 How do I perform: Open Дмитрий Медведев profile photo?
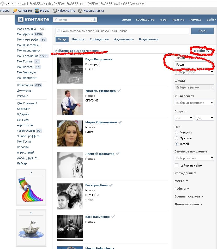70,102
